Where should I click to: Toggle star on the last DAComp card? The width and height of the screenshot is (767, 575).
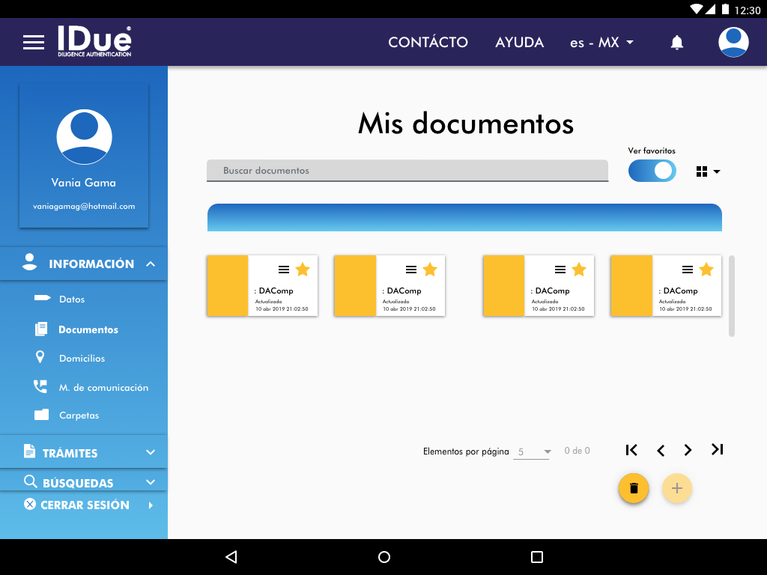pos(706,270)
